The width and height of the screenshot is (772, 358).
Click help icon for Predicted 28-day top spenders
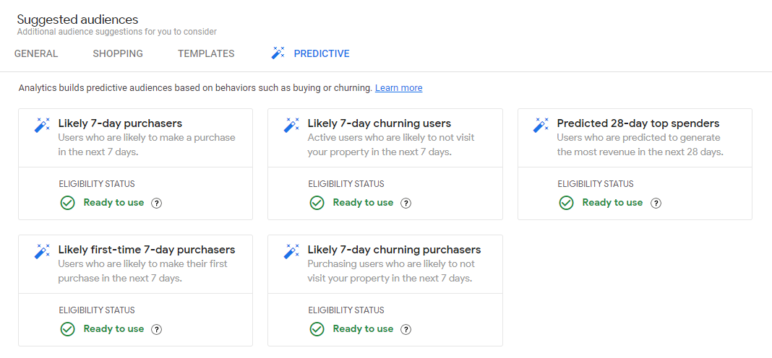pos(656,203)
